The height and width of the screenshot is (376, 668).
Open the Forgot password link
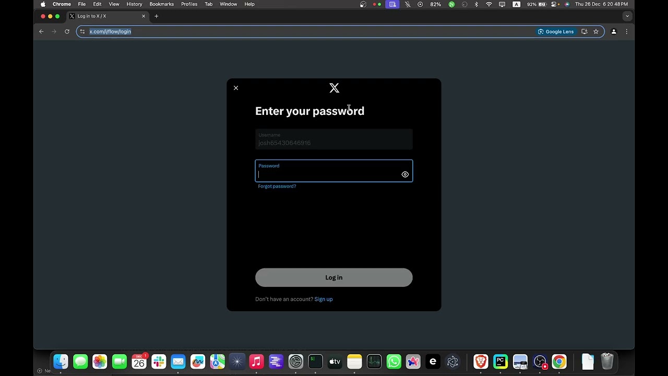tap(277, 186)
